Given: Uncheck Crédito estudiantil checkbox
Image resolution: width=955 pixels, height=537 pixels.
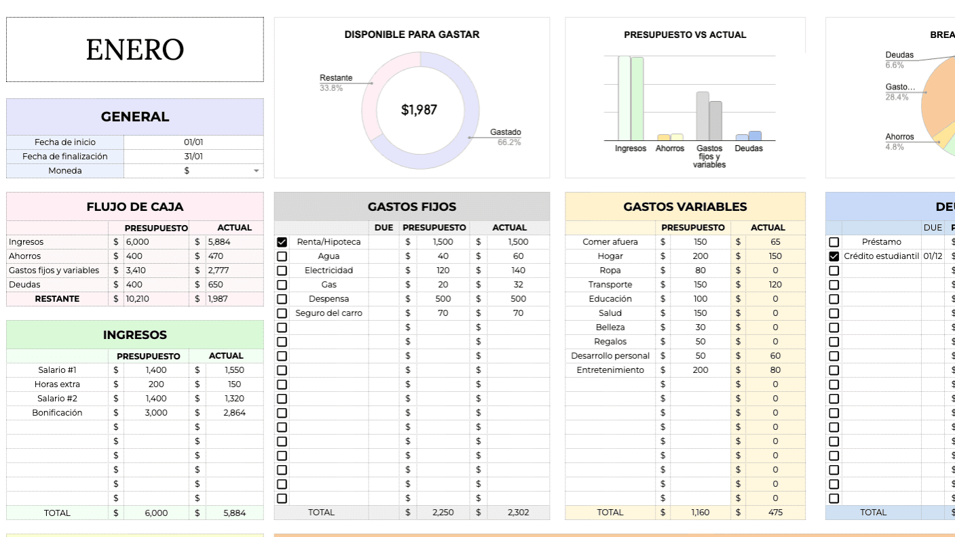Looking at the screenshot, I should 834,256.
